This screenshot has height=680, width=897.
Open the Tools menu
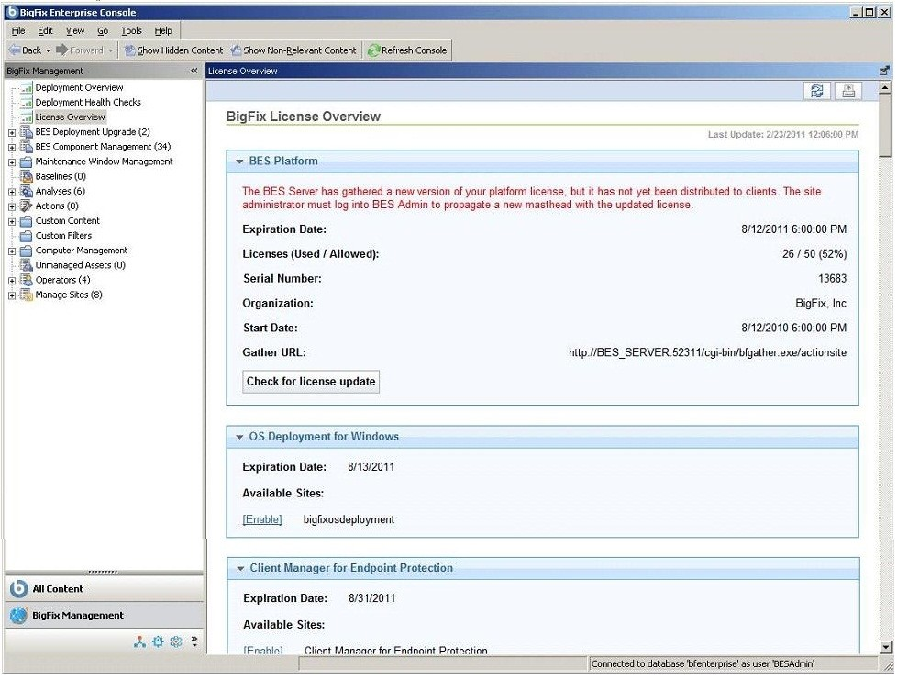pos(131,31)
